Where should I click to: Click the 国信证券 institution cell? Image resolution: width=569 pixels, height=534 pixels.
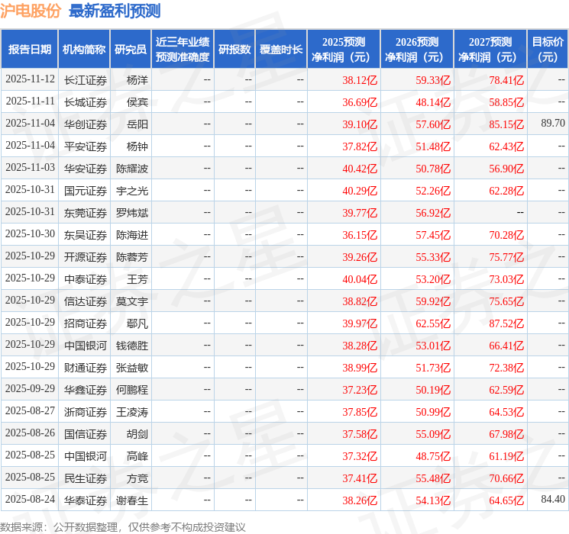[x=86, y=433]
